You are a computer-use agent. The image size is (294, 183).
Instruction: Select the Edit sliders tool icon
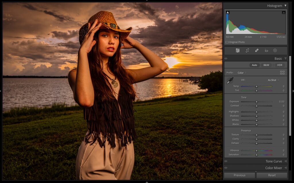[x=238, y=51]
